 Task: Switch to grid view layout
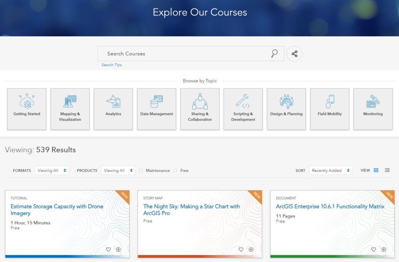pyautogui.click(x=376, y=170)
